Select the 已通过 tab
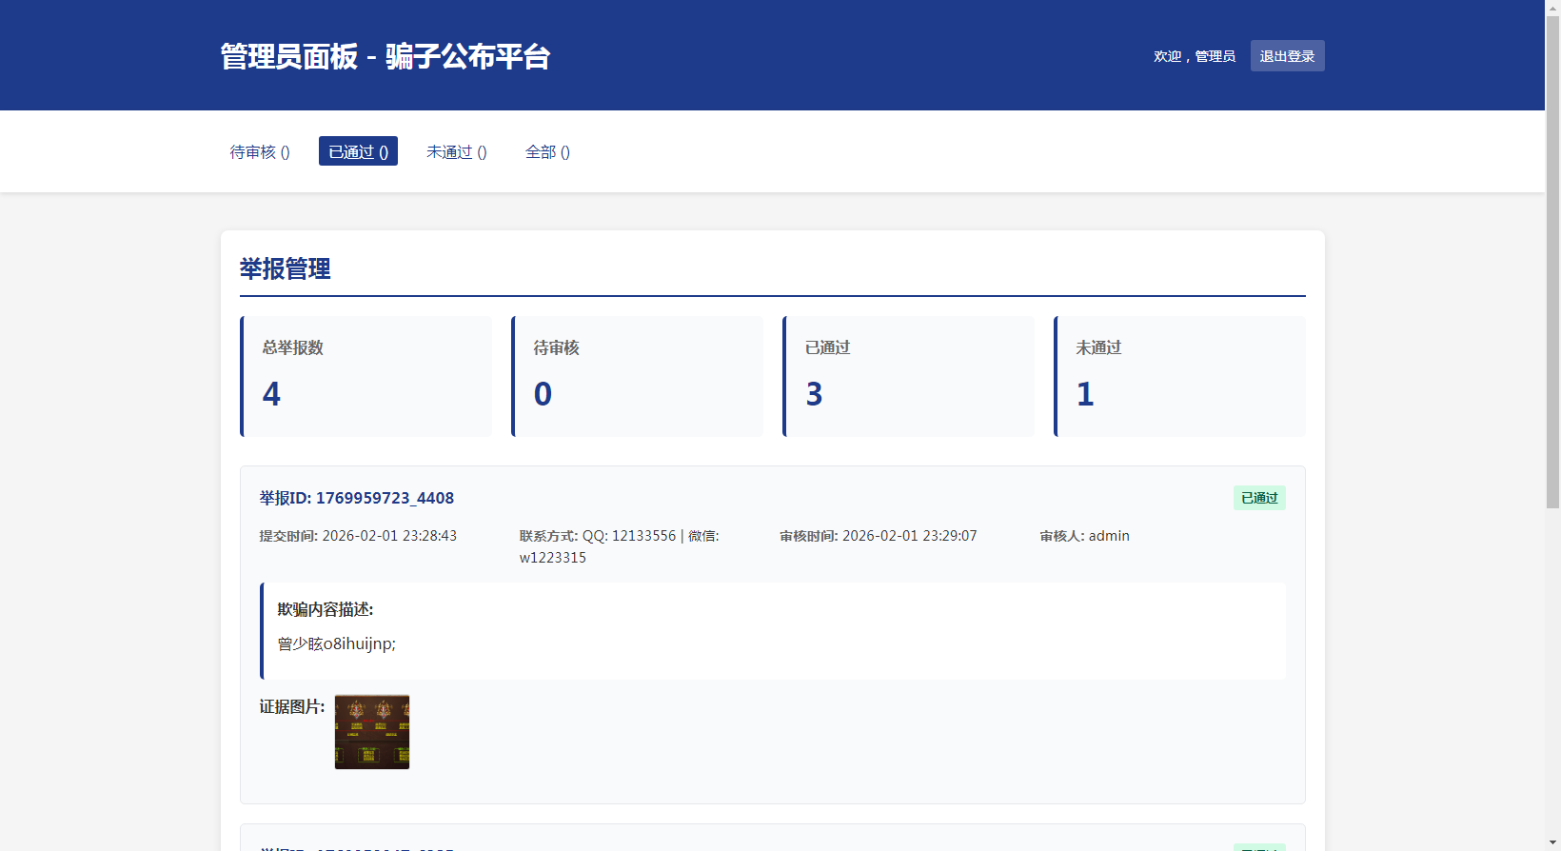The image size is (1561, 851). pos(358,152)
